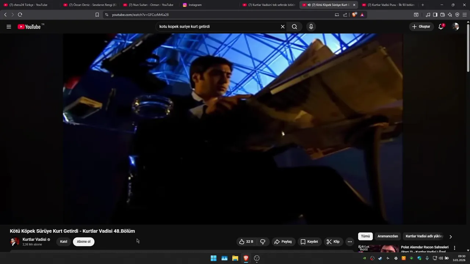Open Polat Alemdar Racon Sahneleri video
This screenshot has height=264, width=470.
click(x=424, y=249)
